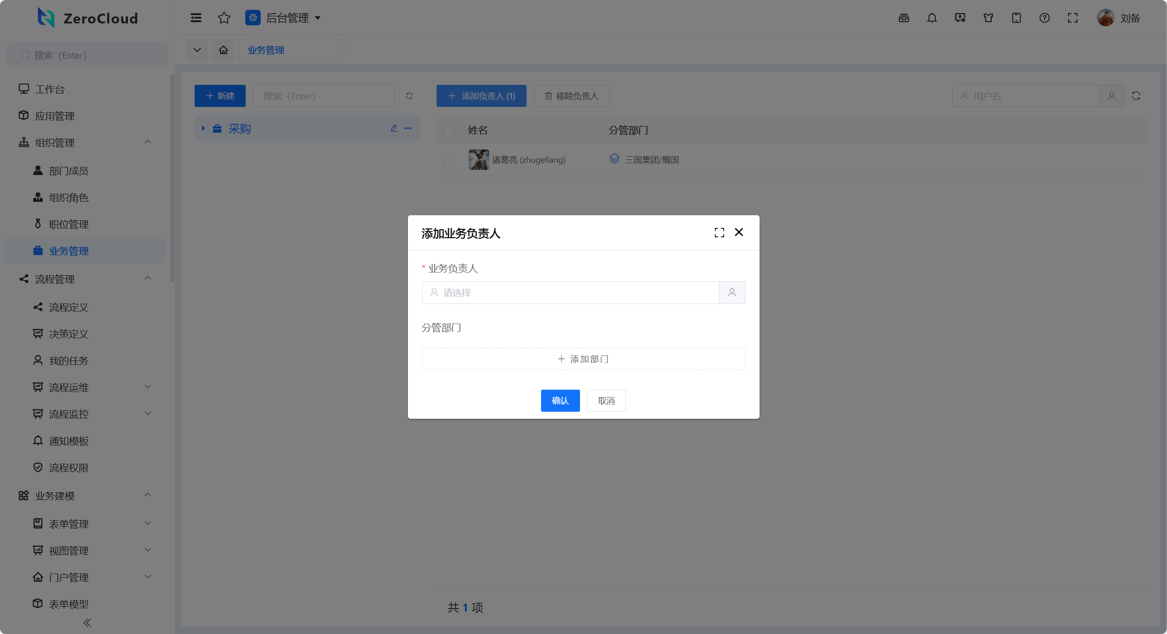This screenshot has width=1167, height=634.
Task: Check the 诸葛亮 row checkbox
Action: coord(448,160)
